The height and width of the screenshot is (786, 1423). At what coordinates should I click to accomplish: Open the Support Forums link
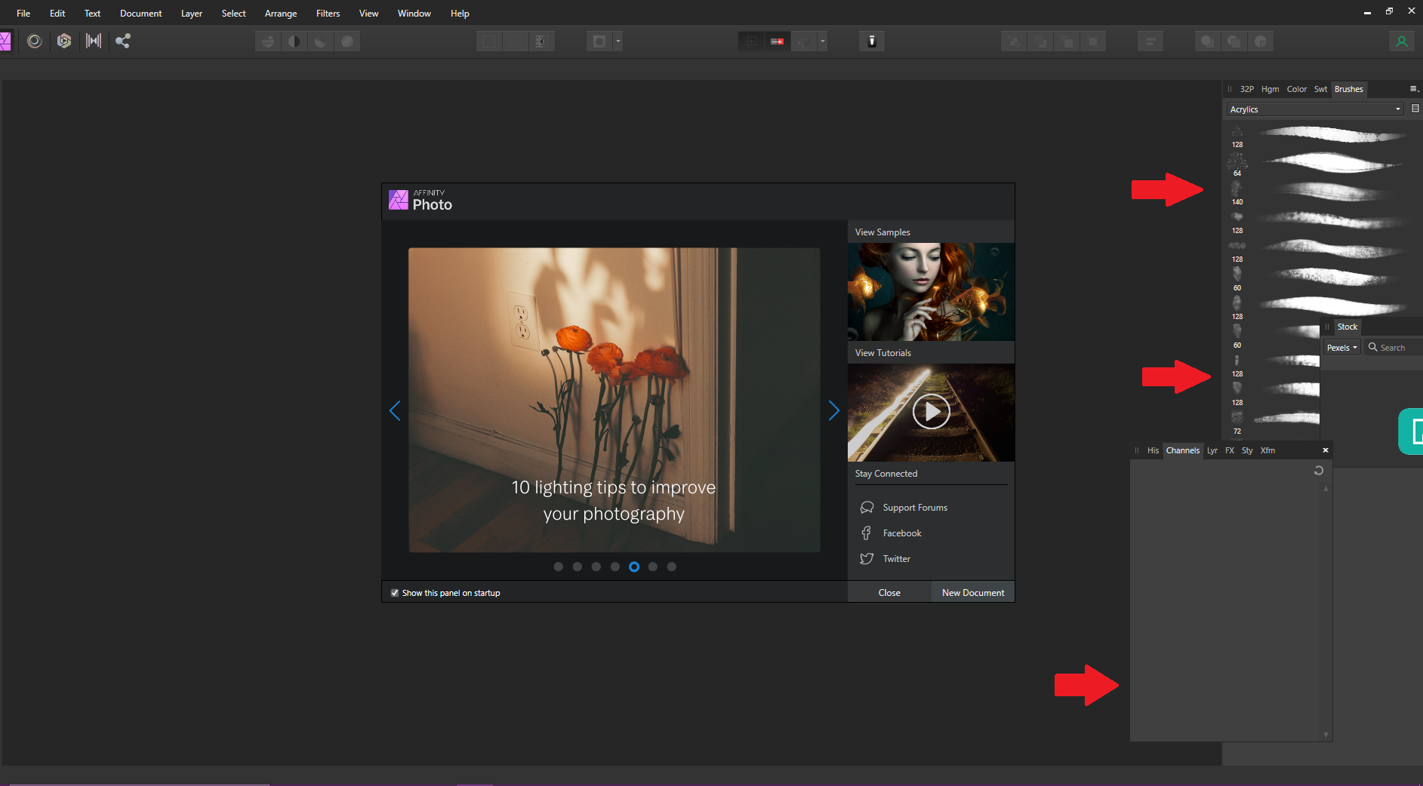point(914,507)
